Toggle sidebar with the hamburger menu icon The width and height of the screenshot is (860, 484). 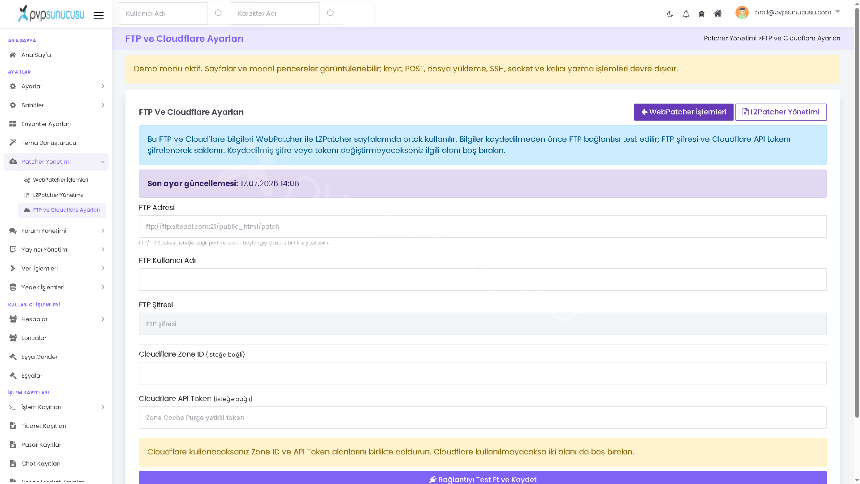coord(99,16)
